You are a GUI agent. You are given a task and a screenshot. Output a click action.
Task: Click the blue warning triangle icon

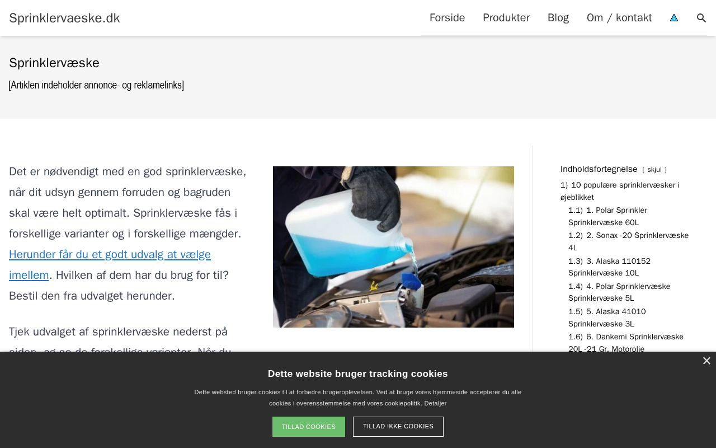pos(674,18)
